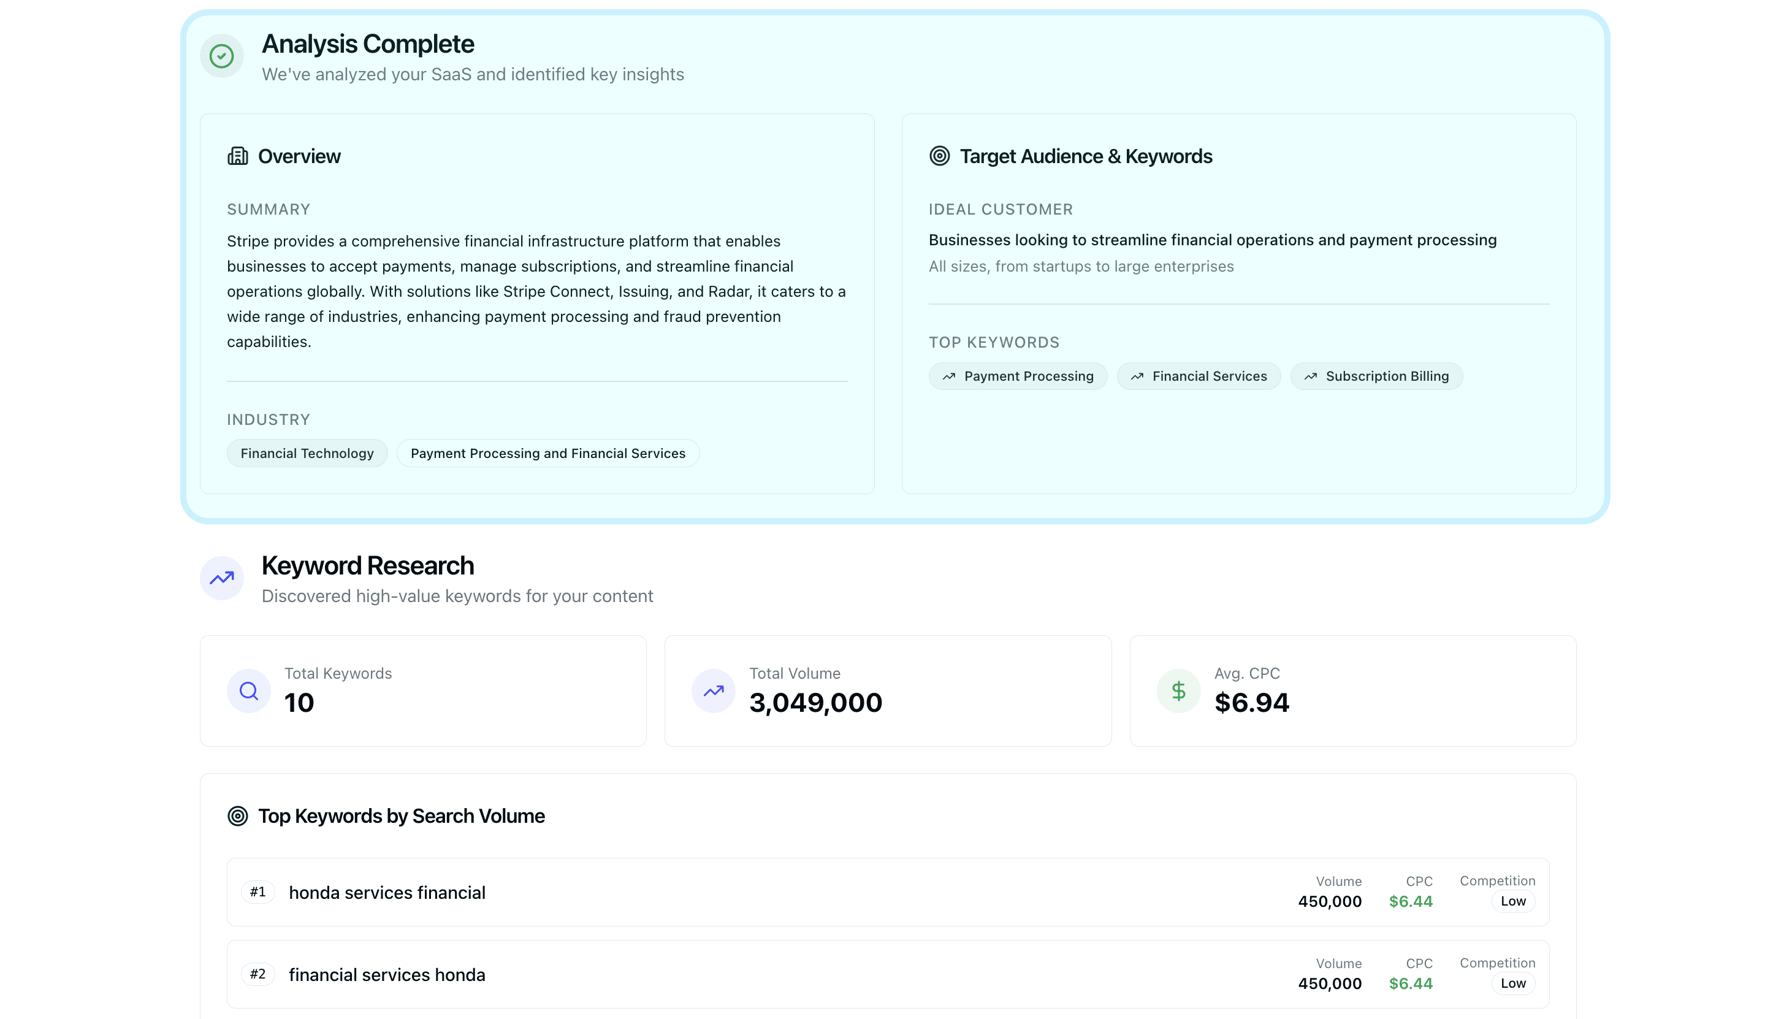The height and width of the screenshot is (1019, 1784).
Task: Click the target icon beside Top Keywords by Search Volume
Action: point(238,815)
